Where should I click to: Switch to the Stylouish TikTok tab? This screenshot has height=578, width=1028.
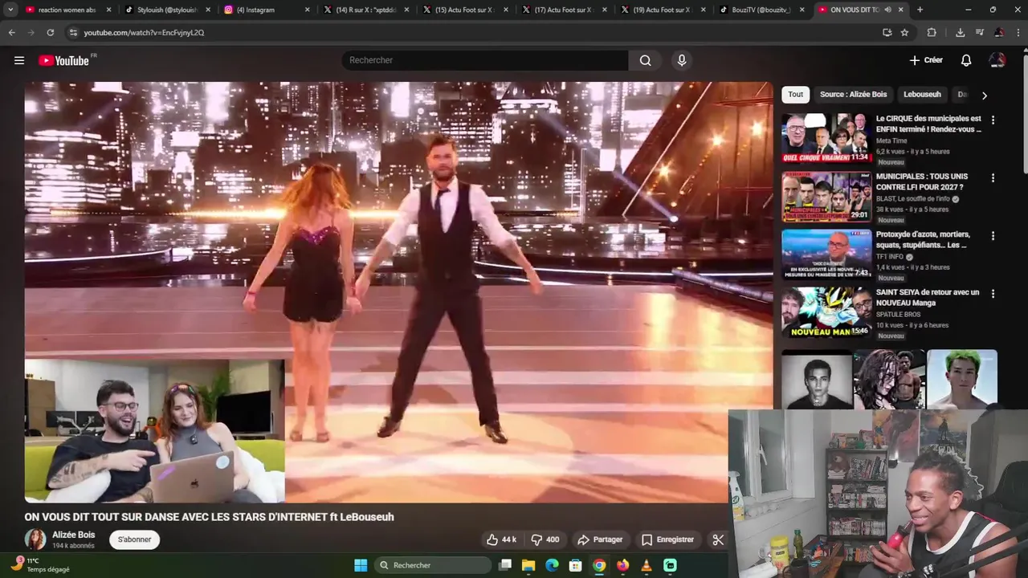[167, 10]
